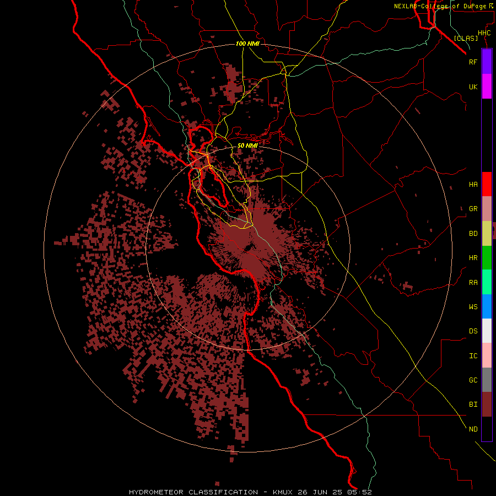Image resolution: width=496 pixels, height=496 pixels.
Task: Click the BD yellow legend swatch
Action: 487,234
